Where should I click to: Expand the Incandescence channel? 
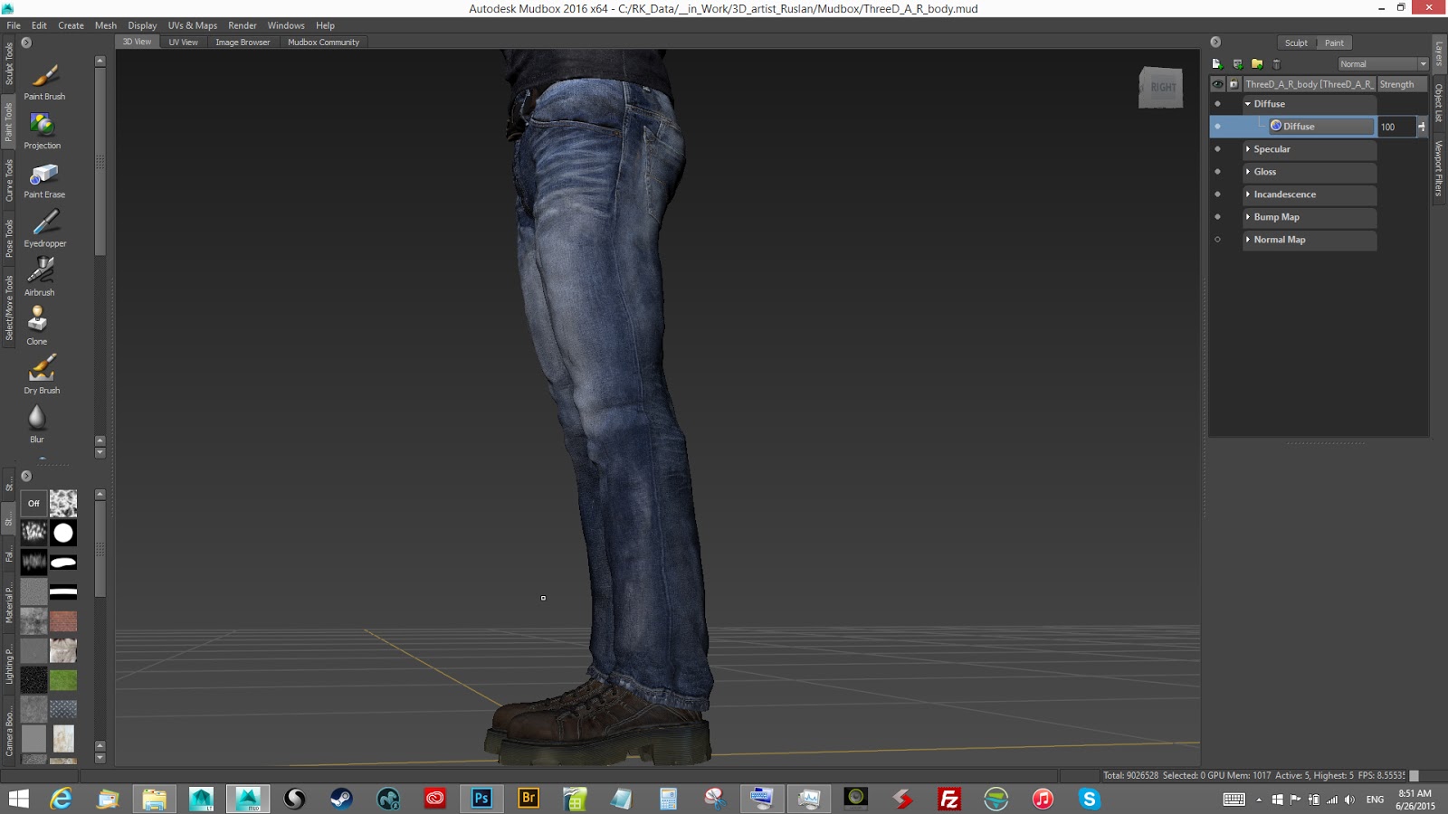pyautogui.click(x=1248, y=194)
